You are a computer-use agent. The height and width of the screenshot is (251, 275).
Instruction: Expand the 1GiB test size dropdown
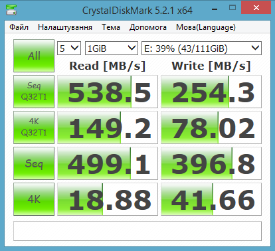[112, 48]
